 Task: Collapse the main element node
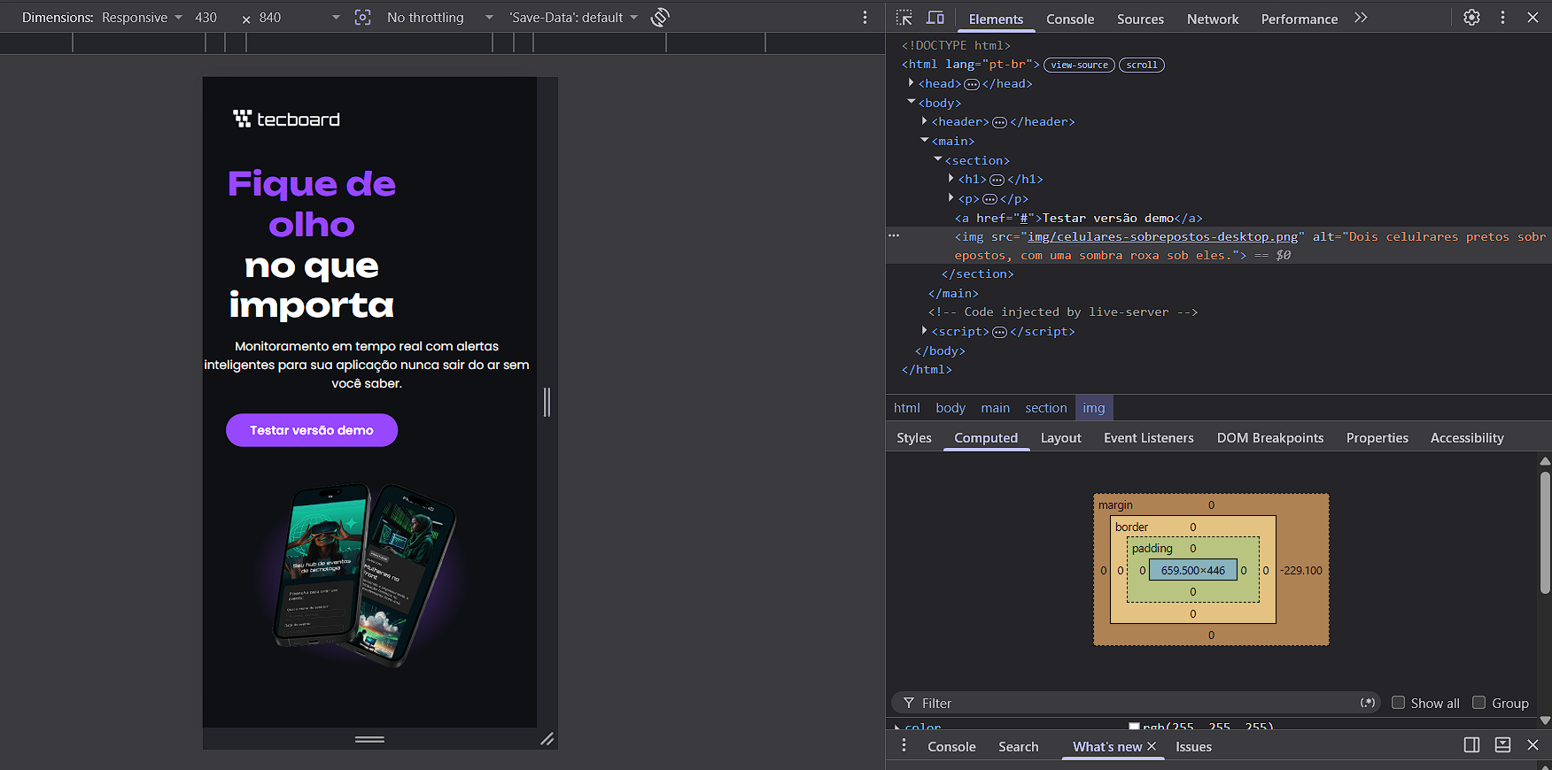coord(924,140)
